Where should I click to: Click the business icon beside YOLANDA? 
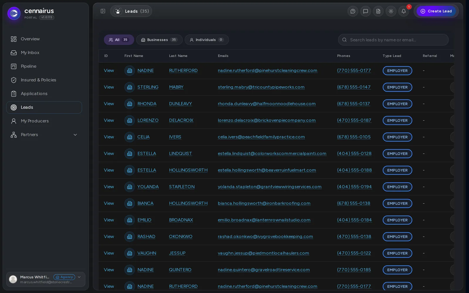(x=130, y=187)
